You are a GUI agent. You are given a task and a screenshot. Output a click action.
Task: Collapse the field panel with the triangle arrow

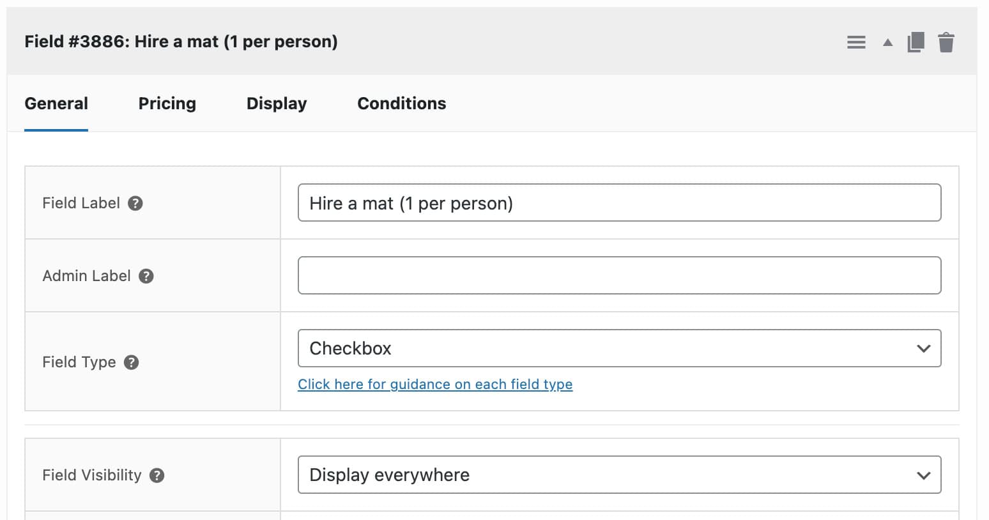click(887, 43)
